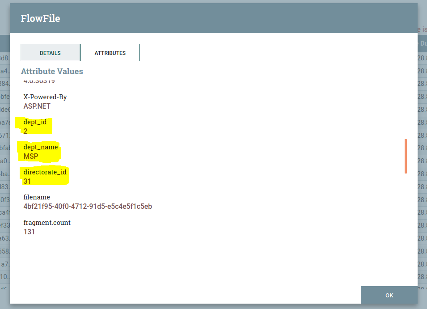Click the FlowFile dialog title
The height and width of the screenshot is (309, 427).
[x=40, y=18]
